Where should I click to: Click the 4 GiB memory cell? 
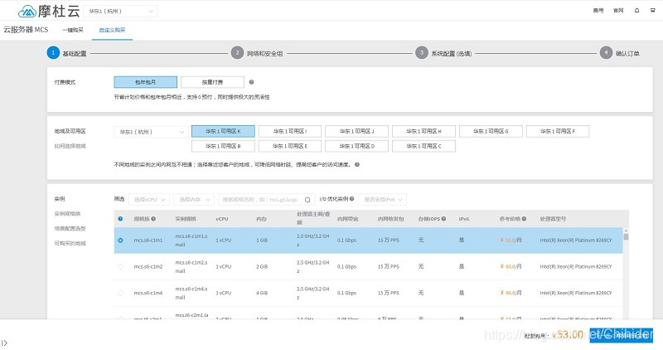(x=262, y=293)
